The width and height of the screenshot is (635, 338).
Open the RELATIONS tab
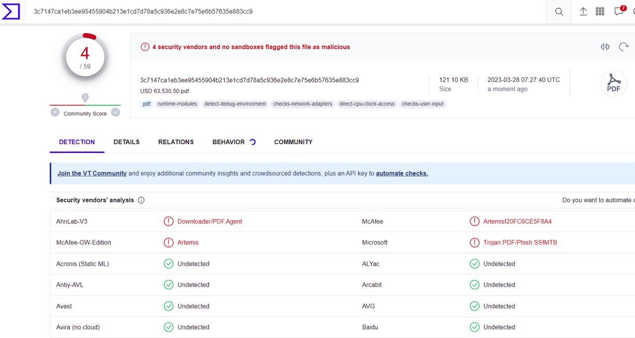(176, 142)
